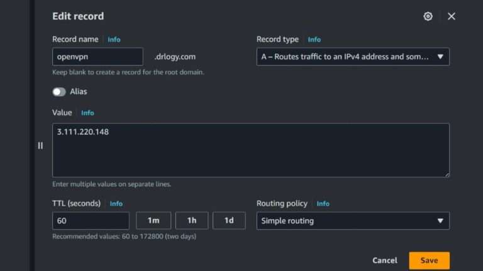Set TTL using the 1m button
Viewport: 483px width, 271px height.
click(x=153, y=221)
